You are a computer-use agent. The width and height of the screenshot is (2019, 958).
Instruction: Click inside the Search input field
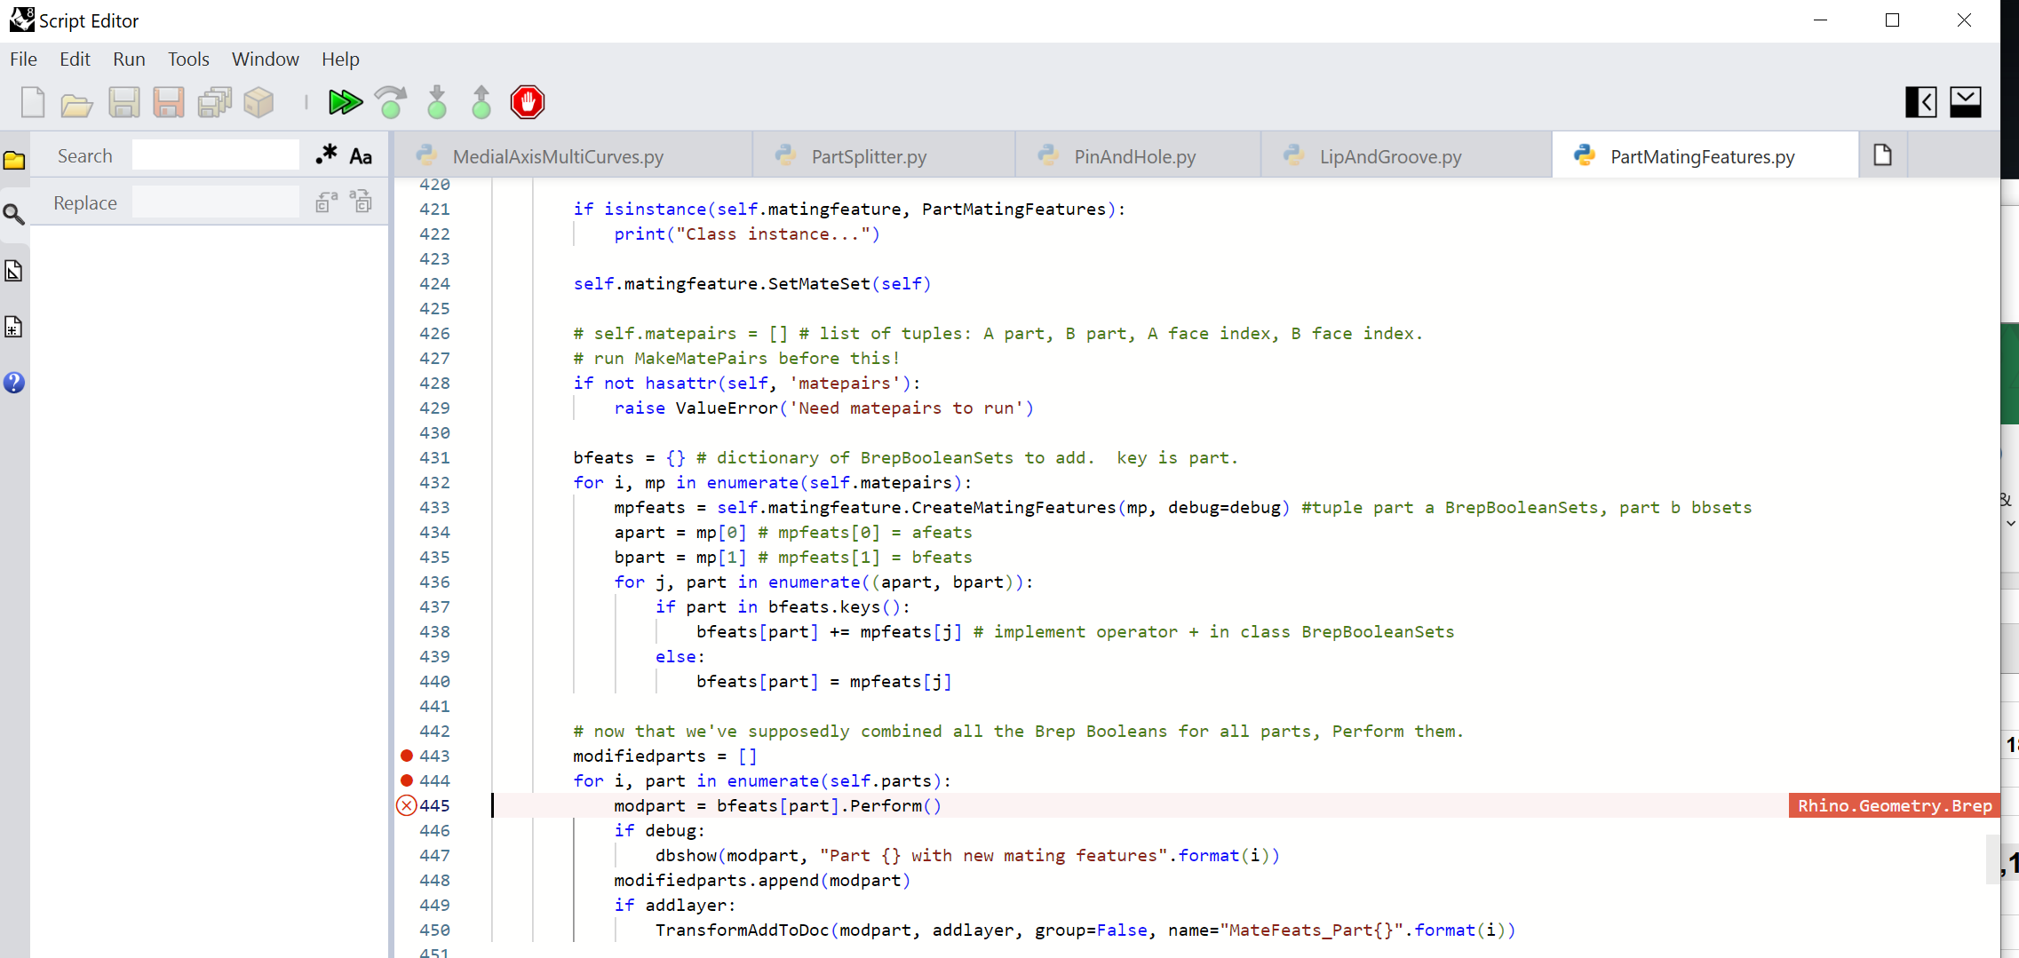tap(216, 154)
